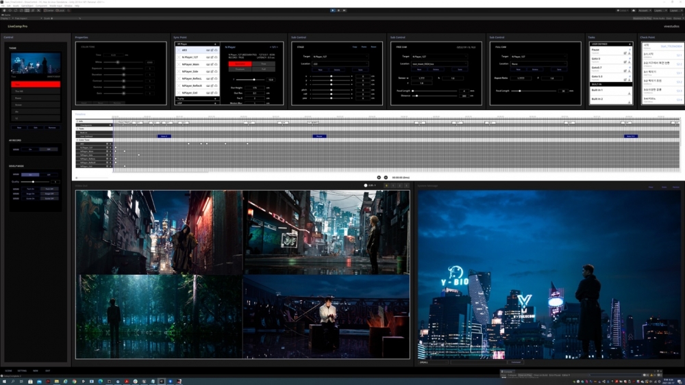Click the add icon in User Defined tasks
685x385 pixels.
click(x=630, y=44)
